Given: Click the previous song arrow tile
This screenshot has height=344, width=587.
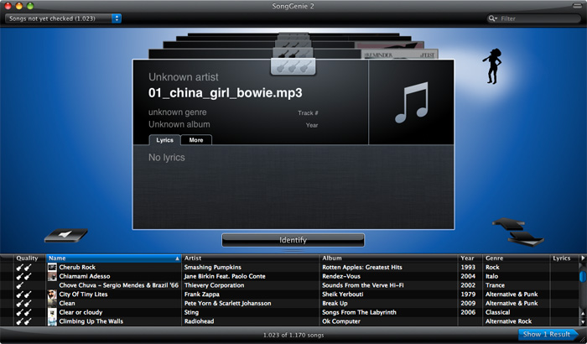Looking at the screenshot, I should point(66,235).
